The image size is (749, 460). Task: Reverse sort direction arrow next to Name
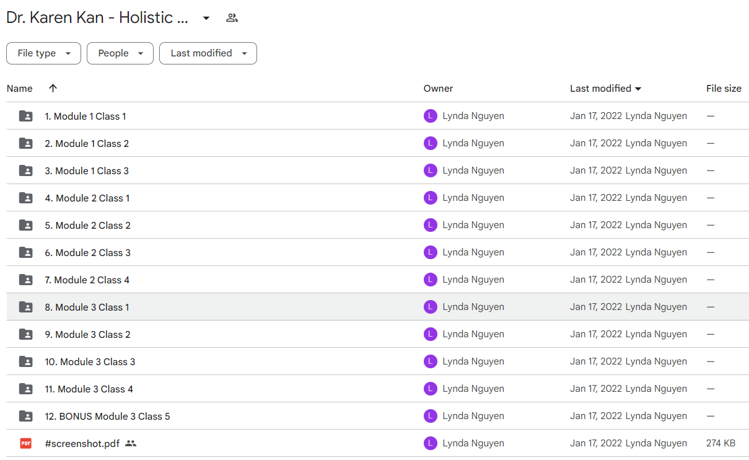pyautogui.click(x=53, y=88)
